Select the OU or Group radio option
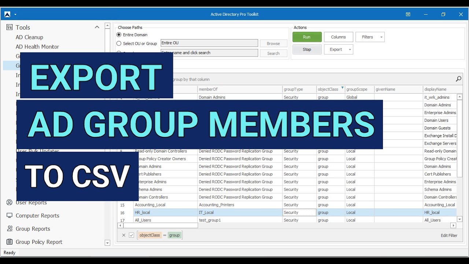Image resolution: width=469 pixels, height=264 pixels. [119, 43]
